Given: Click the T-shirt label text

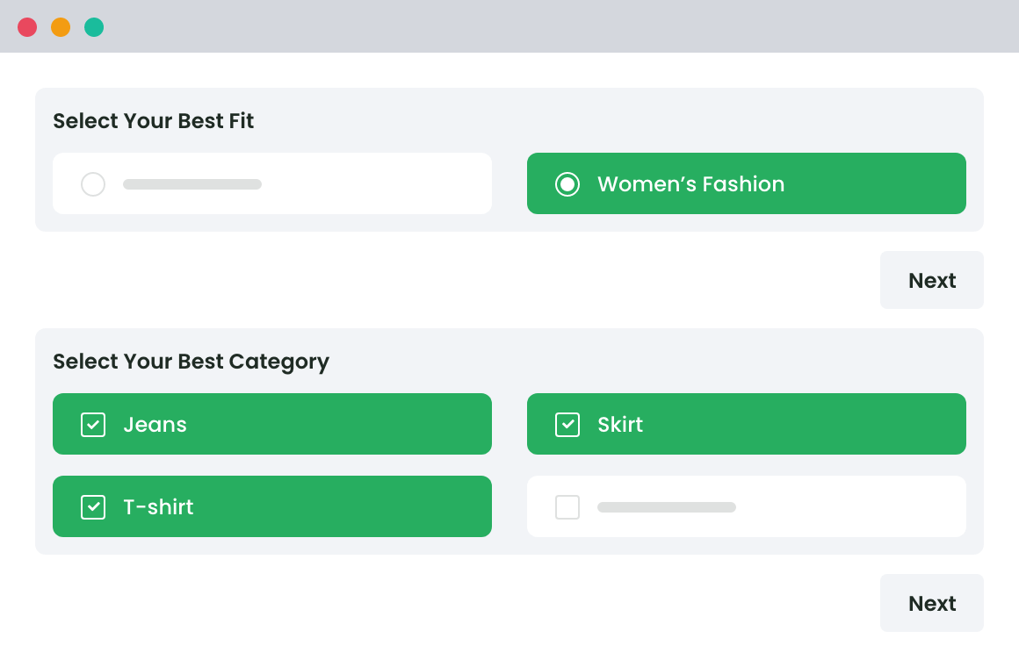Looking at the screenshot, I should [158, 506].
